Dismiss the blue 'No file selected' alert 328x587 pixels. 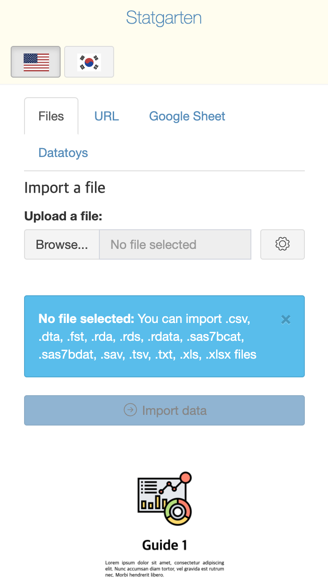(x=286, y=319)
